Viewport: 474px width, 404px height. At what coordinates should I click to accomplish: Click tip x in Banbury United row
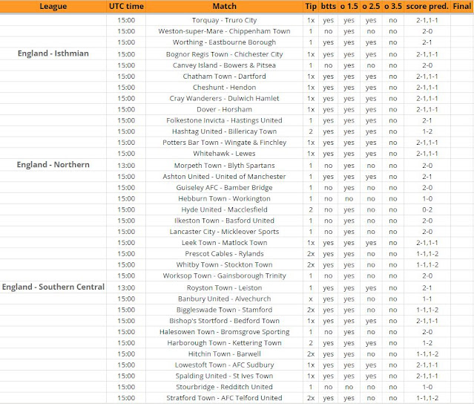311,299
